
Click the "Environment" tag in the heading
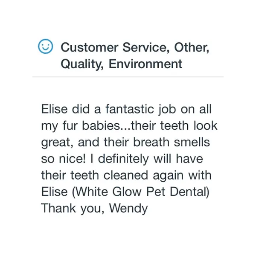(x=145, y=64)
